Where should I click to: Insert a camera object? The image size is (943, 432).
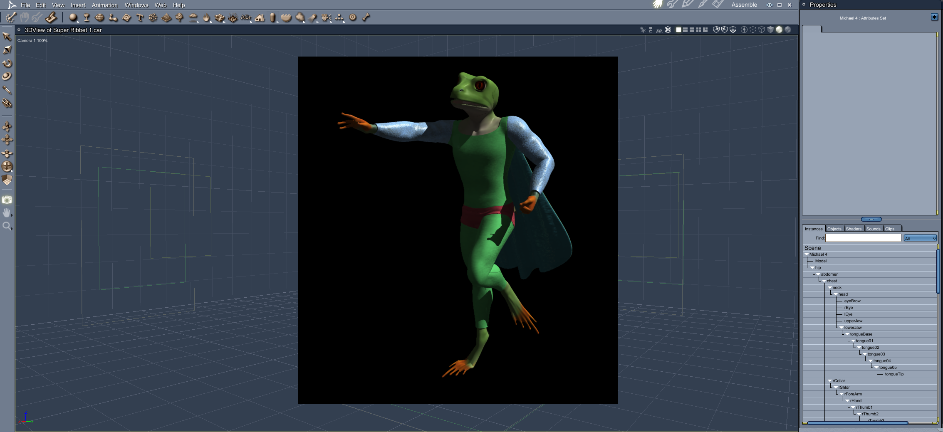tap(326, 17)
